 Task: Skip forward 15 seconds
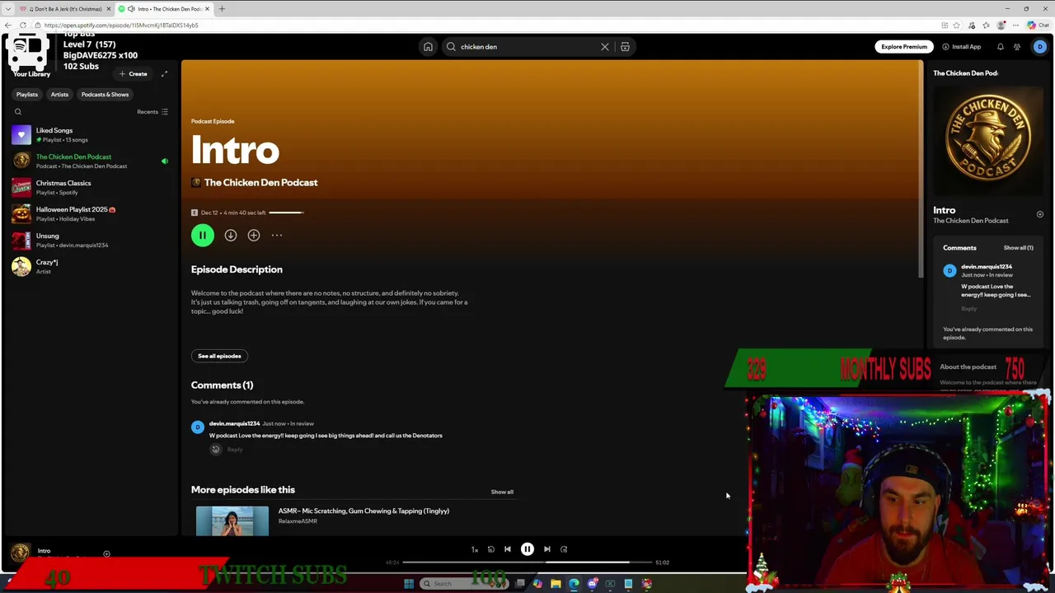pyautogui.click(x=564, y=549)
